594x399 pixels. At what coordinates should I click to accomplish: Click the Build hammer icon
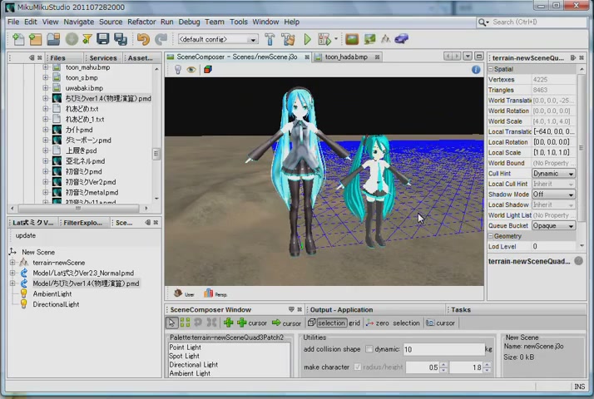click(x=270, y=39)
